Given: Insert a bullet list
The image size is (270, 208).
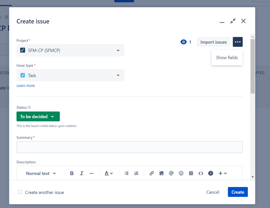Looking at the screenshot, I should (x=126, y=173).
